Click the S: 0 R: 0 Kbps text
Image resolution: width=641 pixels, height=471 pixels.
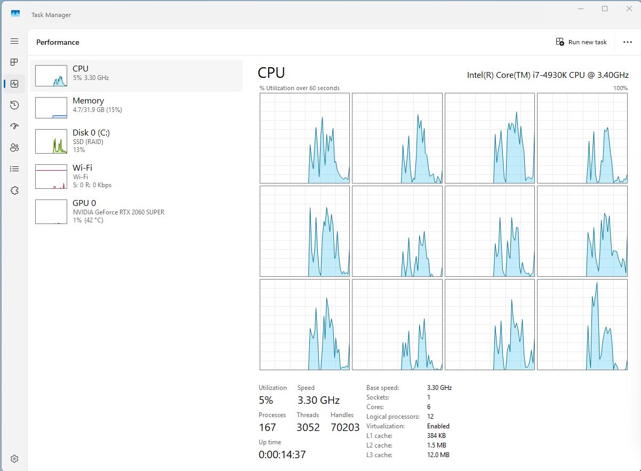[x=92, y=185]
